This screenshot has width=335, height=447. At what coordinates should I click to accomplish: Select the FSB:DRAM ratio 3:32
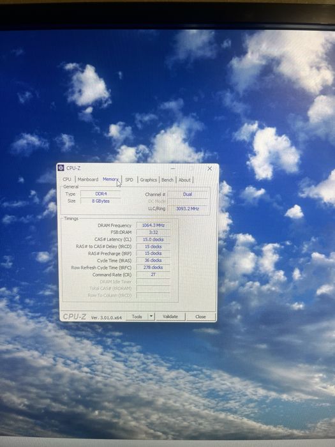click(x=153, y=232)
